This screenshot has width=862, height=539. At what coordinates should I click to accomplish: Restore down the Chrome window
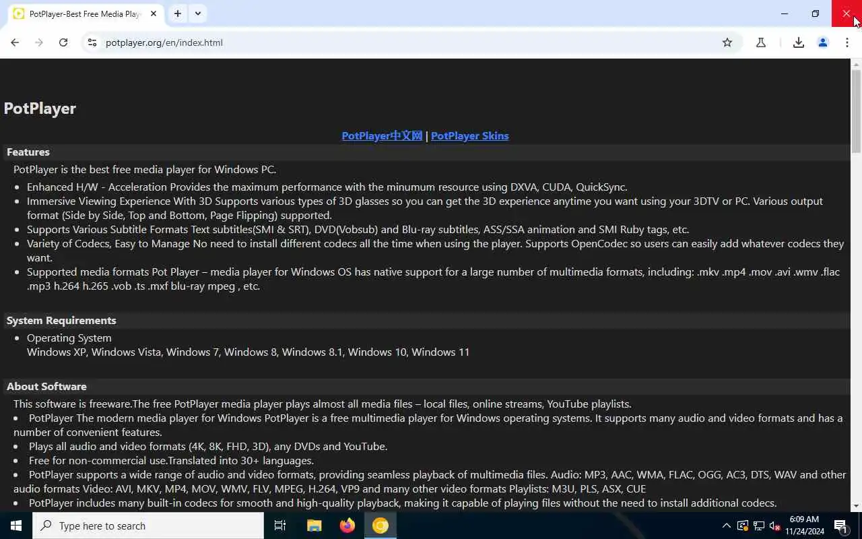pos(816,13)
